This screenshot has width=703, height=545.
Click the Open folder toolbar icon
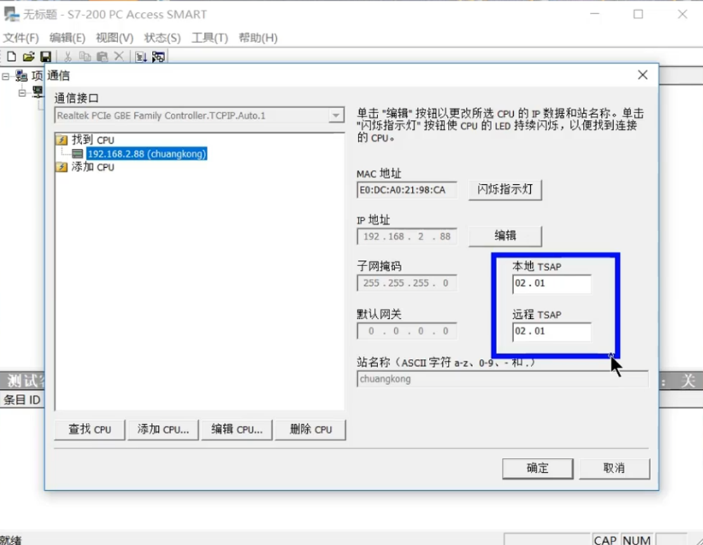pos(28,57)
